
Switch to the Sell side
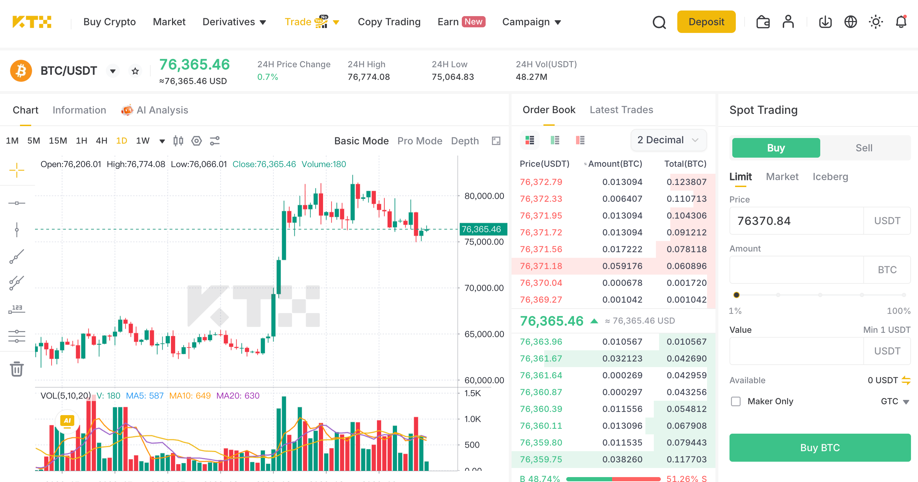864,148
